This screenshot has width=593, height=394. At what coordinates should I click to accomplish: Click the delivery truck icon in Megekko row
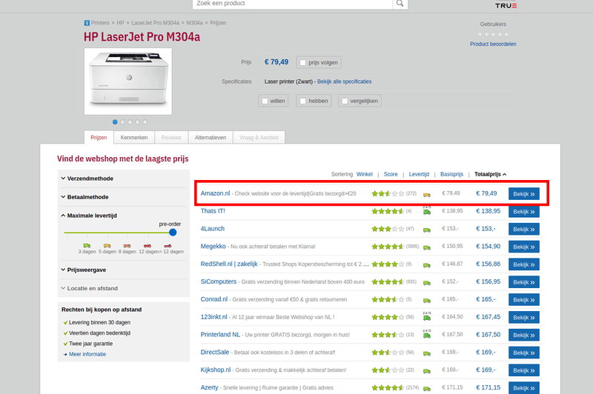tap(427, 247)
